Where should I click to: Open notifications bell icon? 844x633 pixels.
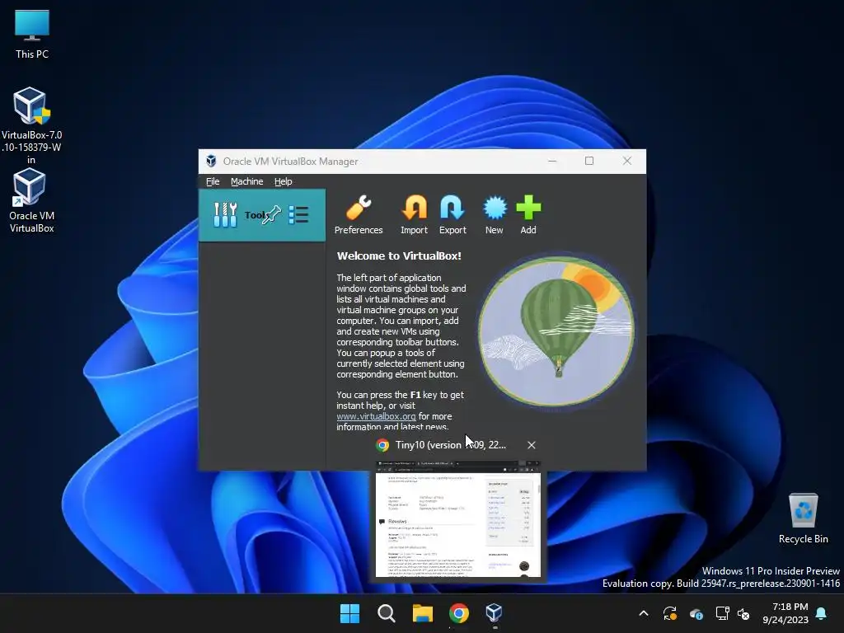tap(821, 613)
